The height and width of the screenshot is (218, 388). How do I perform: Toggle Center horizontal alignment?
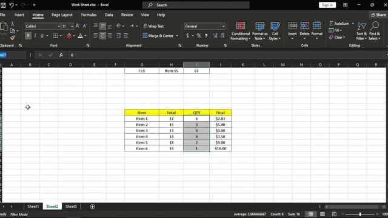tap(102, 36)
